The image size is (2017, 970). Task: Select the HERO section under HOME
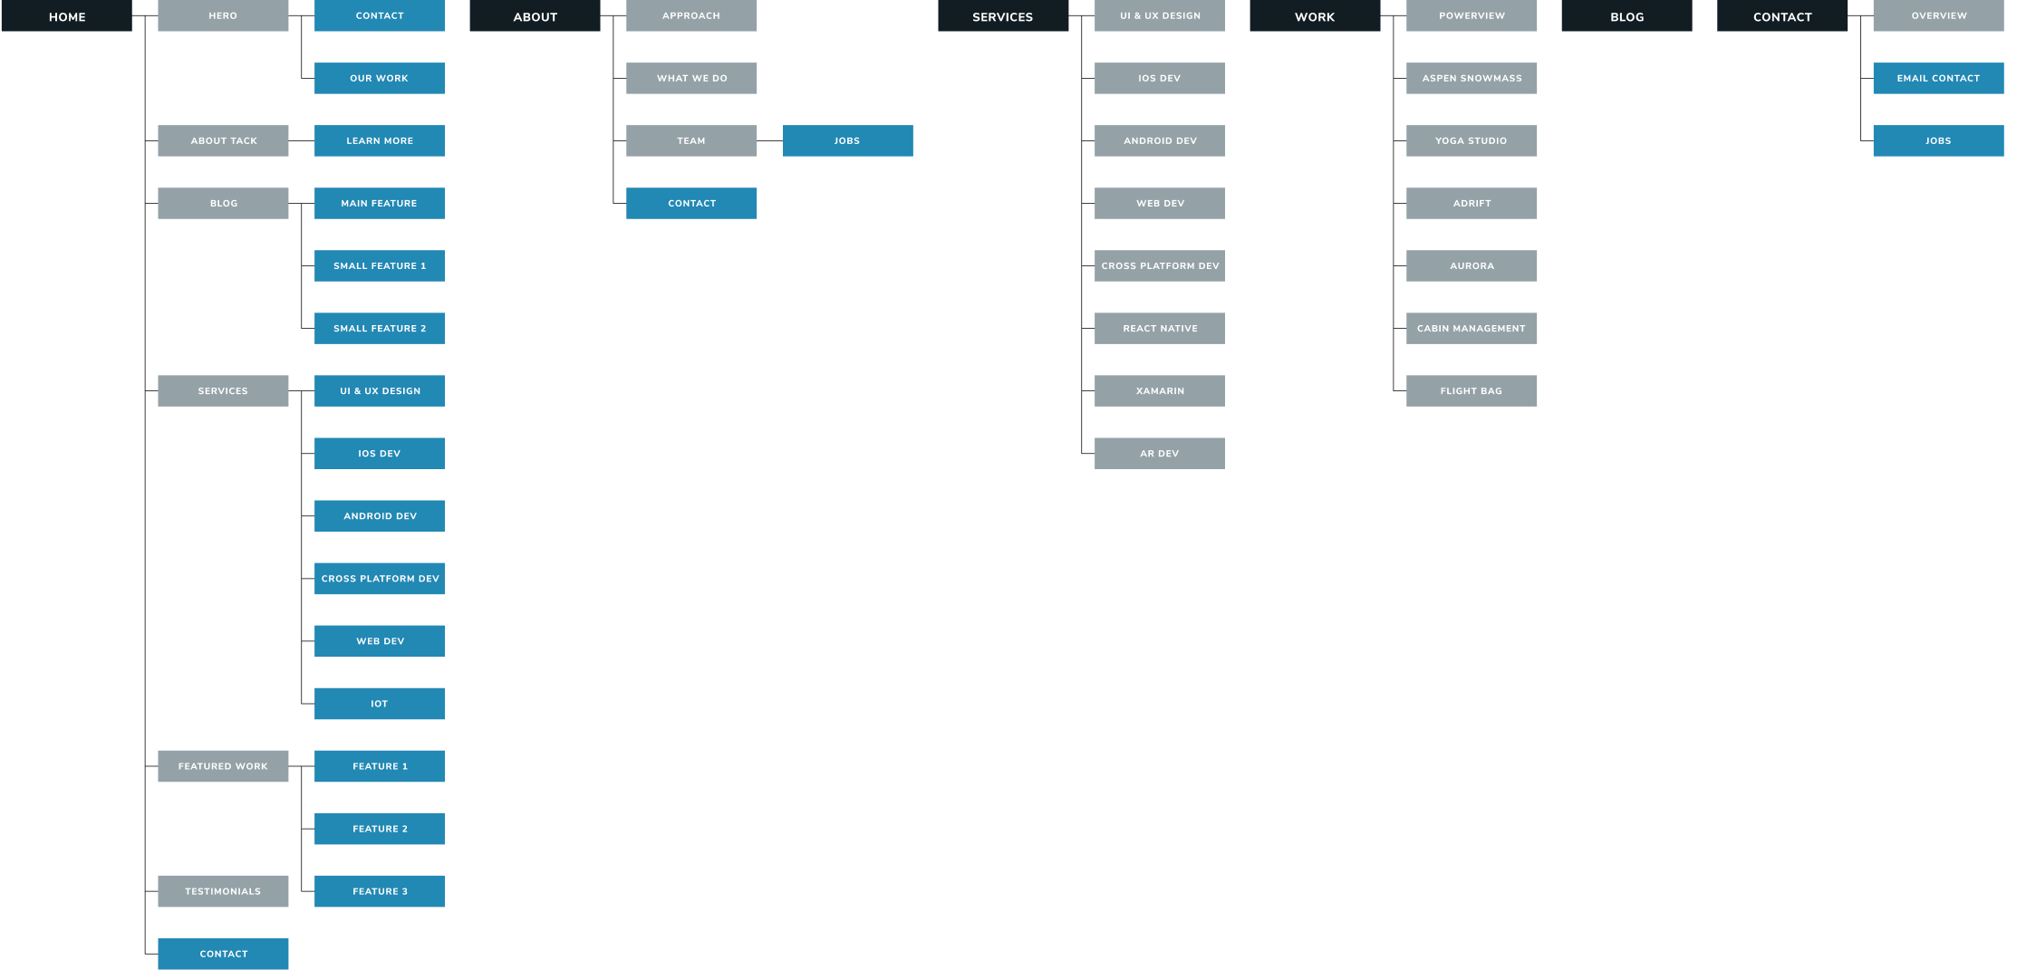(223, 15)
